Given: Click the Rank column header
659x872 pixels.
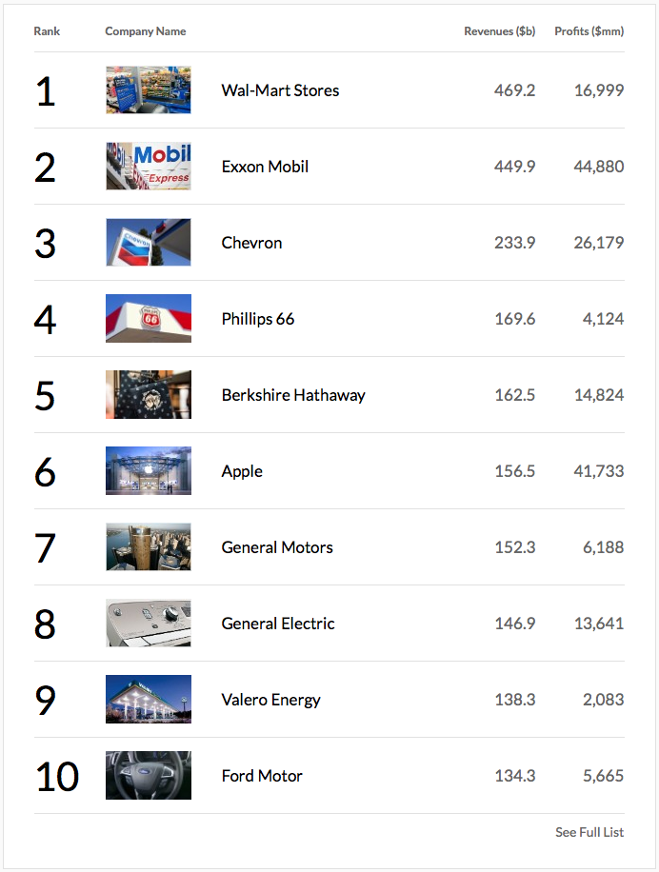Looking at the screenshot, I should click(47, 31).
